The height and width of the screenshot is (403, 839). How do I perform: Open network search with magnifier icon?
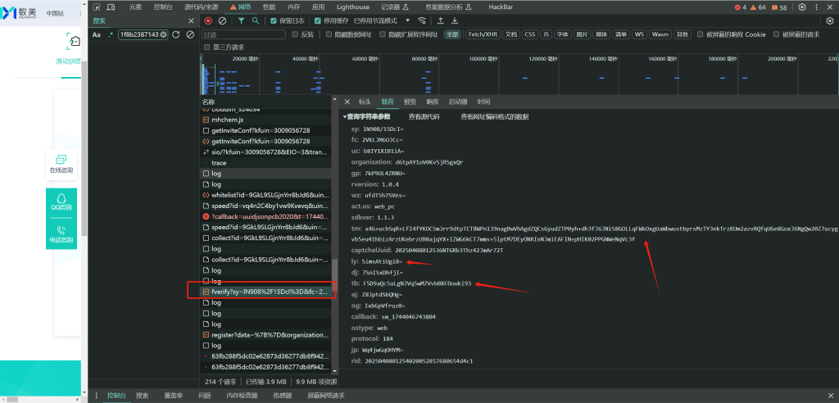[256, 20]
